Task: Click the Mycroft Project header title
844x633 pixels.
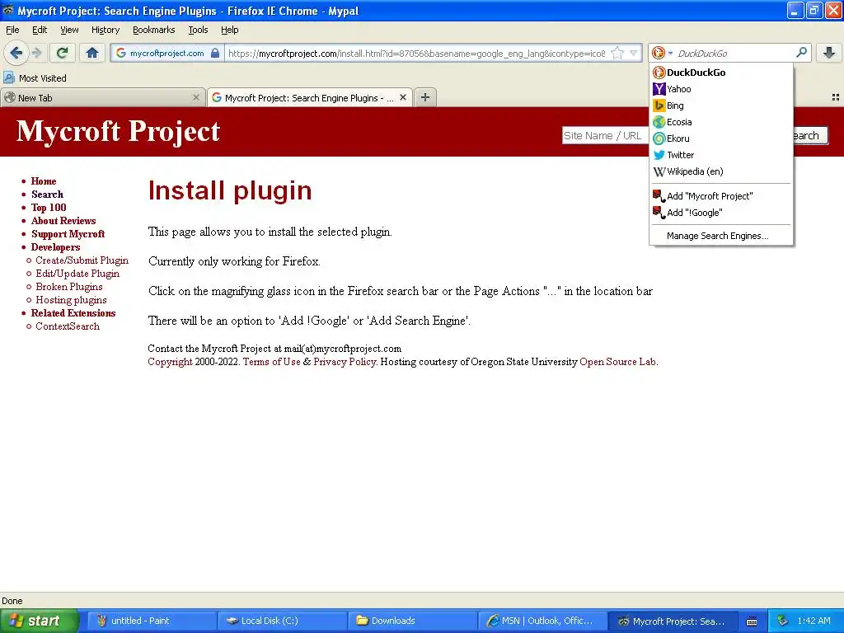Action: (x=119, y=131)
